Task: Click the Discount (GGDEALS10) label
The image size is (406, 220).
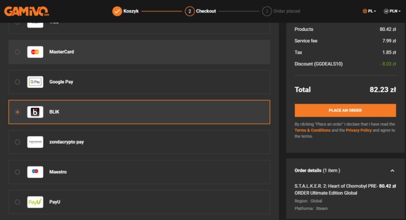Action: 319,64
